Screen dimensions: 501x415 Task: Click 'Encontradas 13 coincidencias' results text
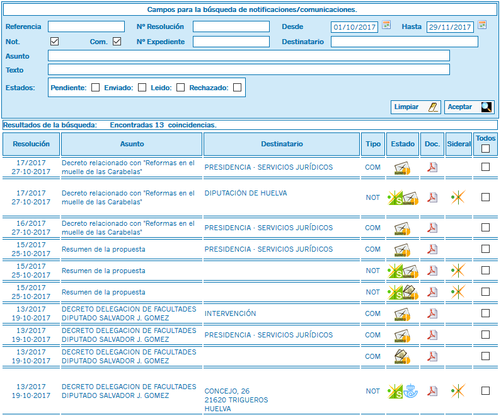tap(163, 125)
